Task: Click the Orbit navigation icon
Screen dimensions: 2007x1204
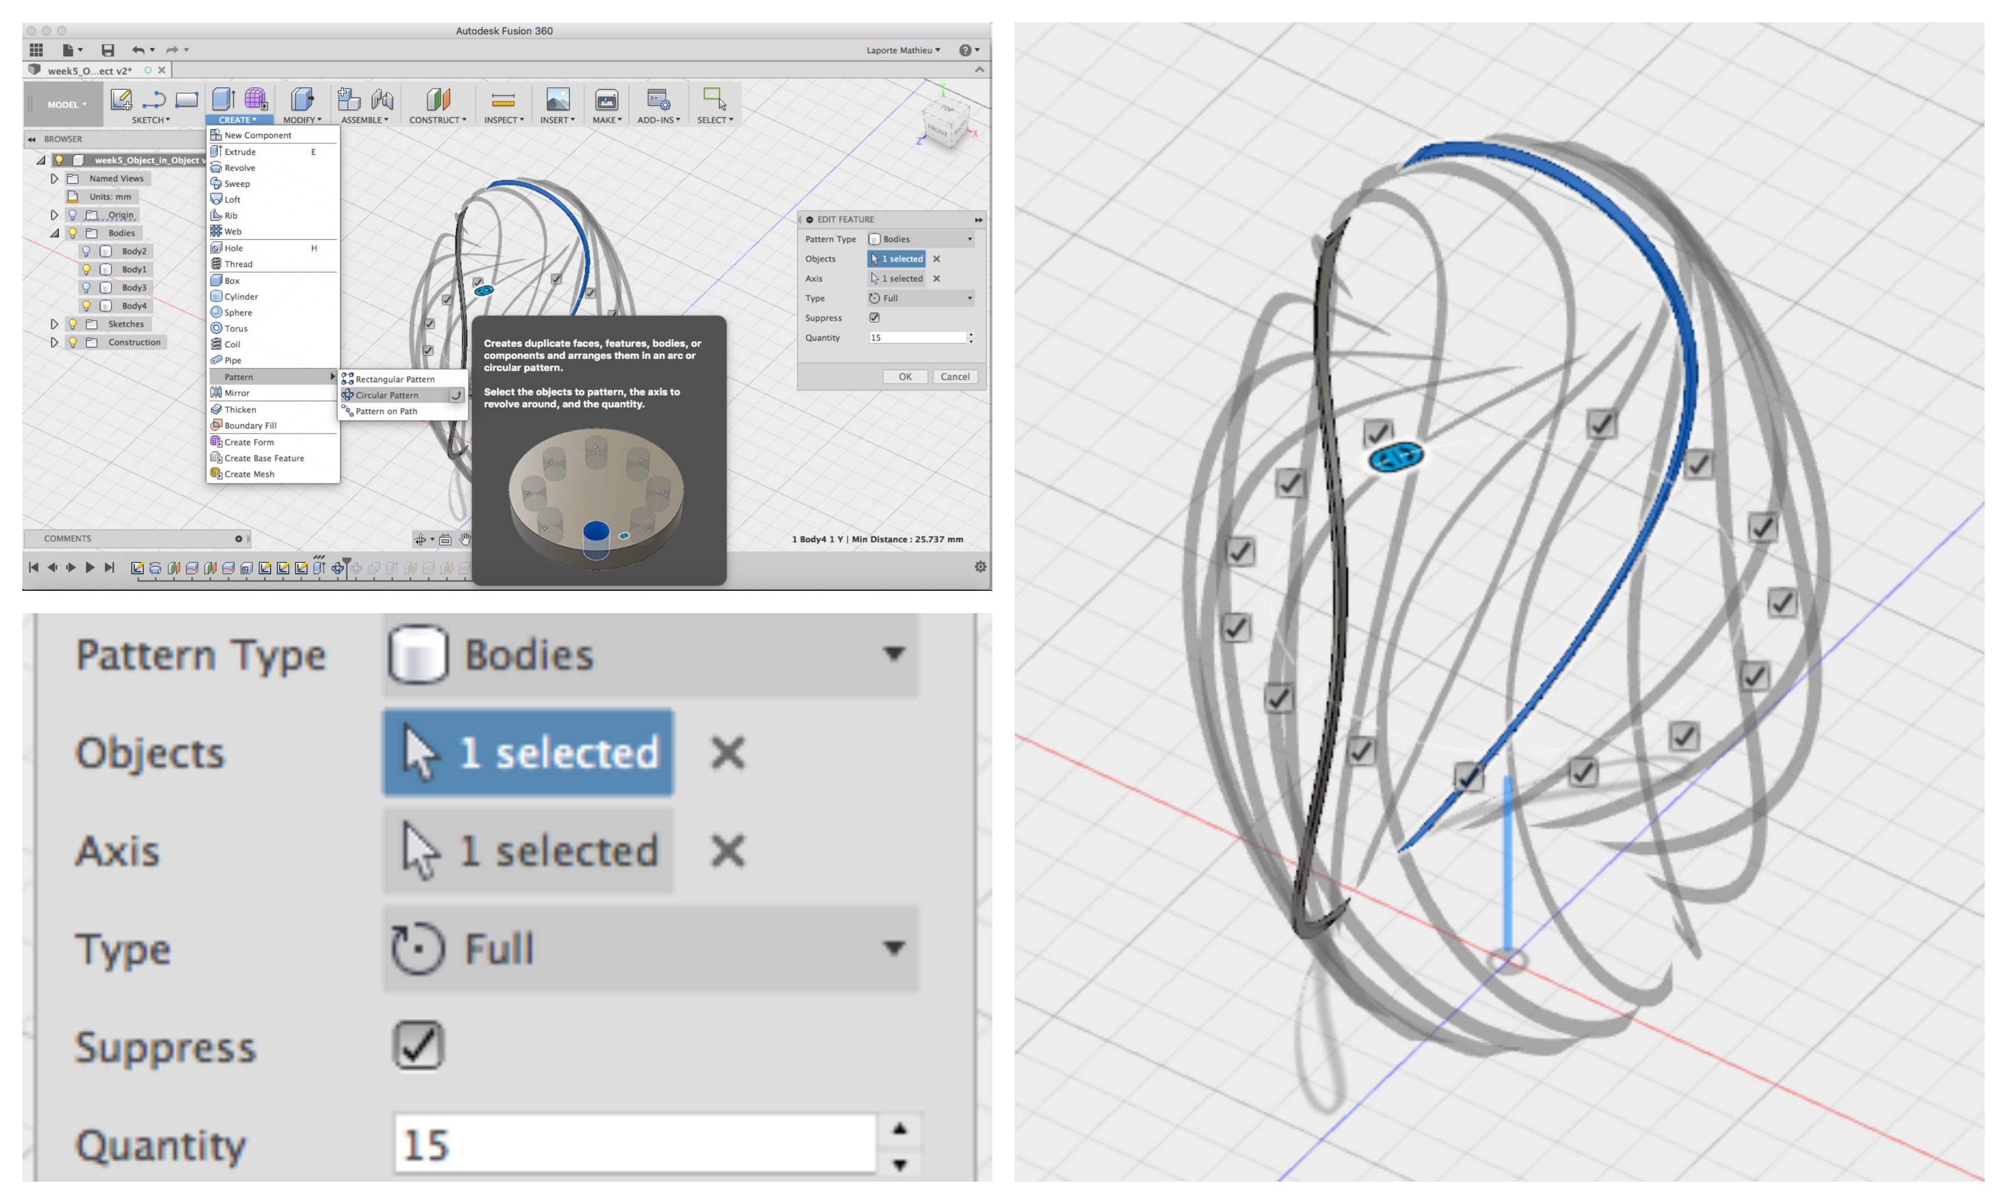Action: click(420, 540)
